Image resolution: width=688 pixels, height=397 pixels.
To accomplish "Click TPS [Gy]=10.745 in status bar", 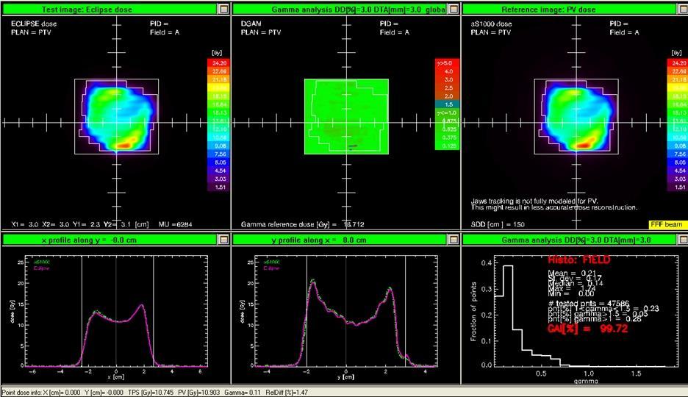I will tap(150, 392).
